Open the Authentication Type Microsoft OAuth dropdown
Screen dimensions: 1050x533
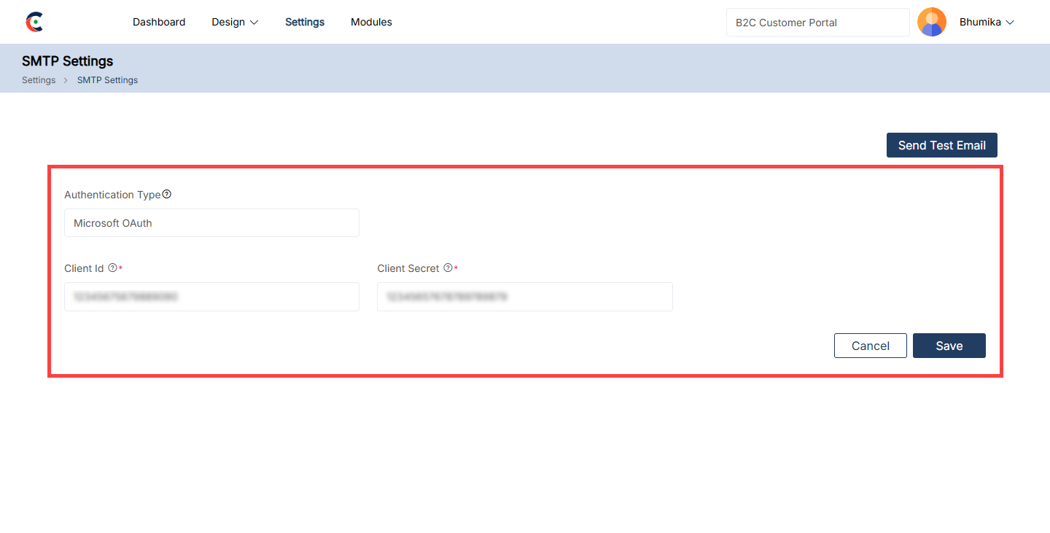pos(211,223)
